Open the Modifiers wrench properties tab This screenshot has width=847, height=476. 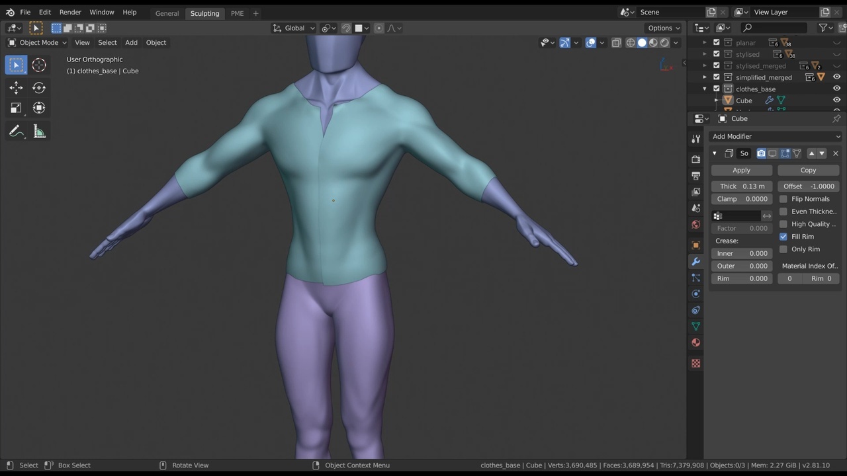695,262
